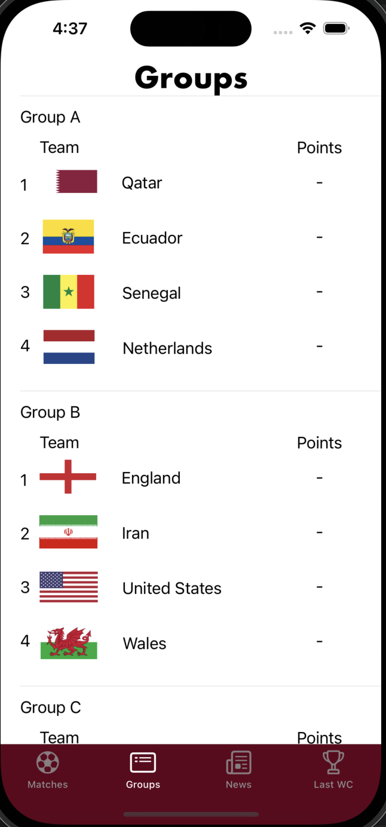The image size is (386, 827).
Task: Tap the Senegal team row
Action: click(151, 292)
